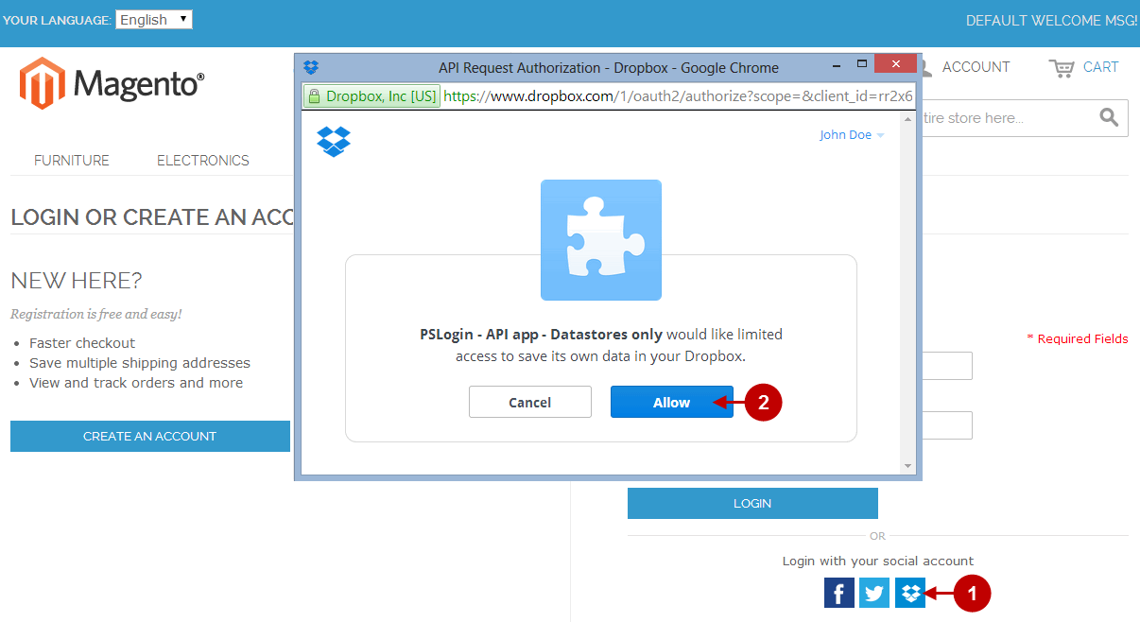
Task: Click the search magnifier icon
Action: (1109, 118)
